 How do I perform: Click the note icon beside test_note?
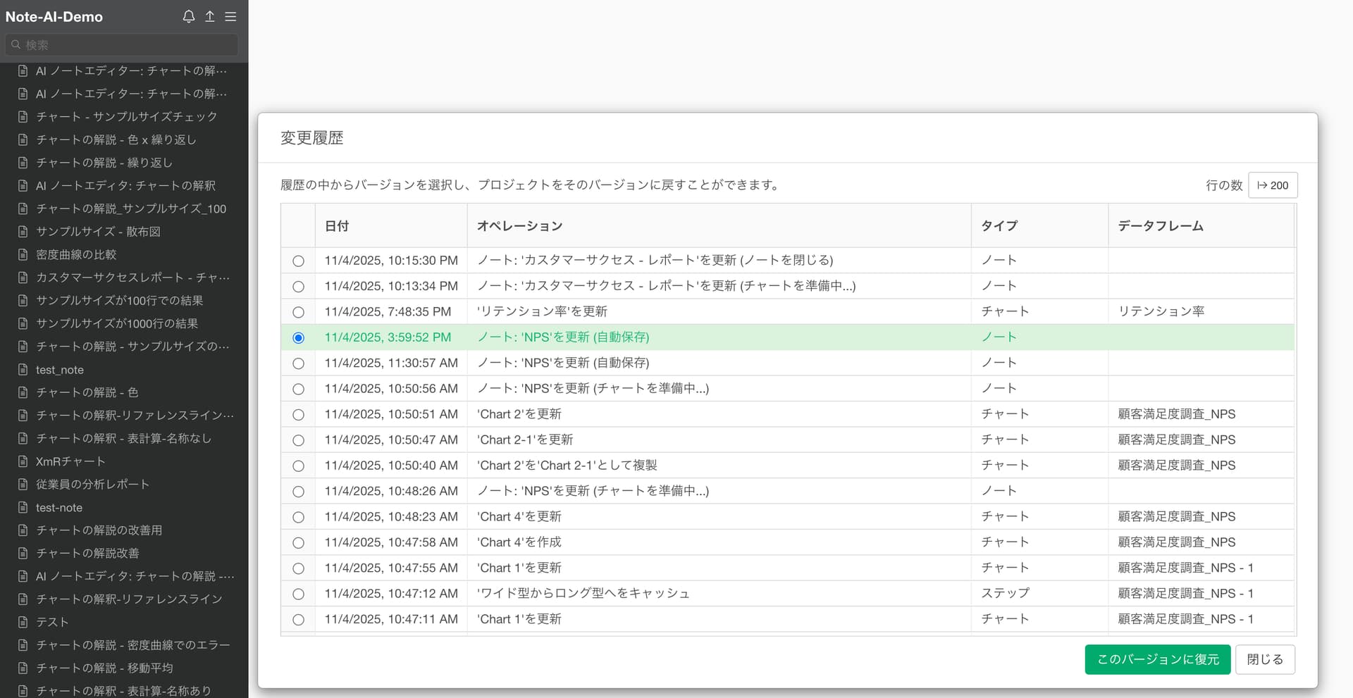[x=23, y=370]
